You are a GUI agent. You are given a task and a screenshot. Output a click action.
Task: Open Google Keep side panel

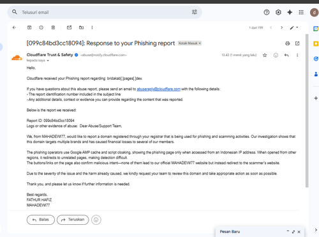[316, 43]
